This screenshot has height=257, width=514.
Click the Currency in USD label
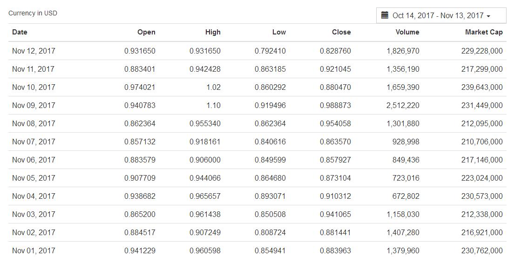click(x=33, y=13)
